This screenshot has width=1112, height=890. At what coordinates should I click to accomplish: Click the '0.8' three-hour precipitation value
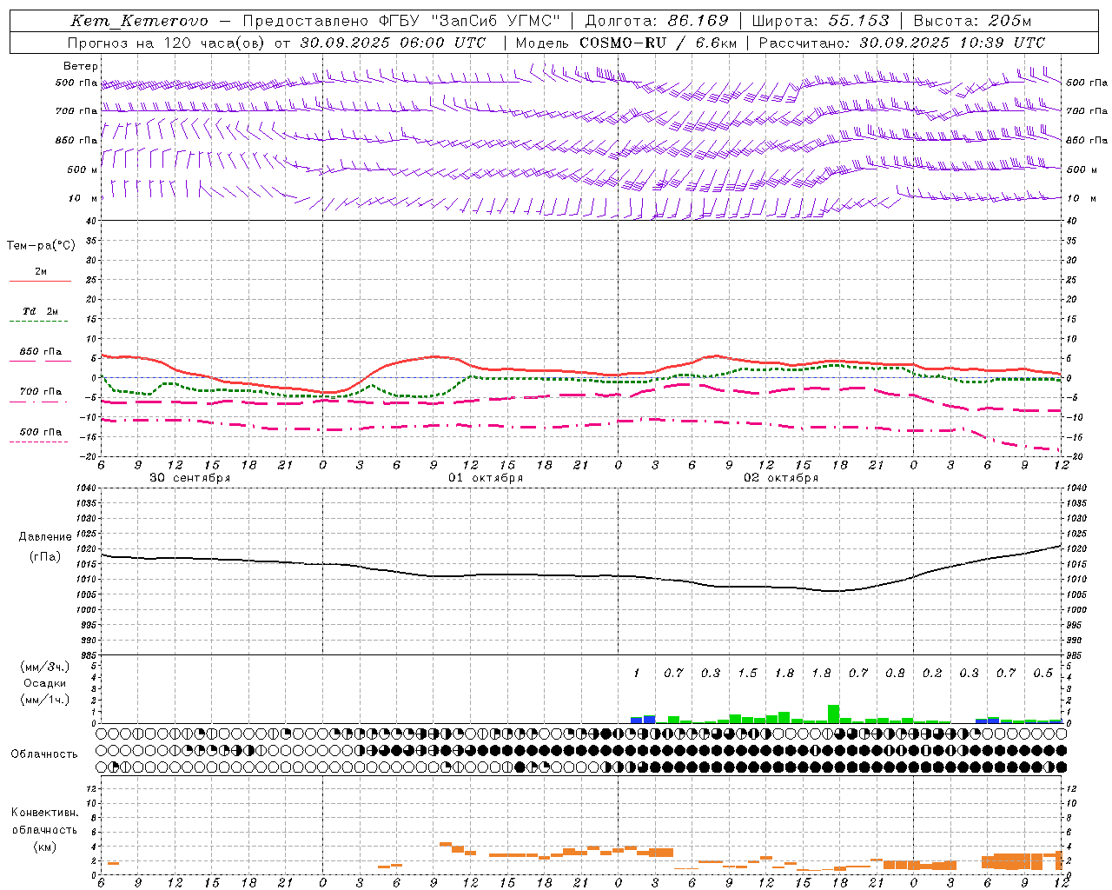(896, 673)
